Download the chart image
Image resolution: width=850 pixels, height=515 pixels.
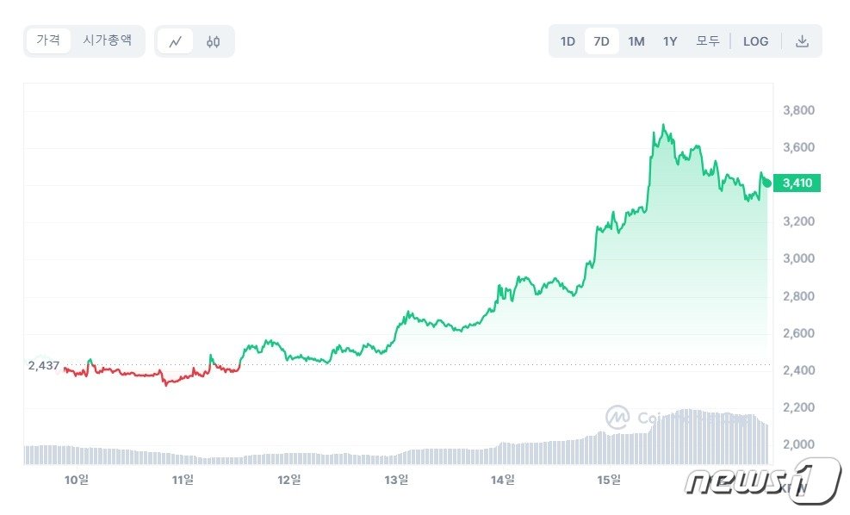[802, 41]
